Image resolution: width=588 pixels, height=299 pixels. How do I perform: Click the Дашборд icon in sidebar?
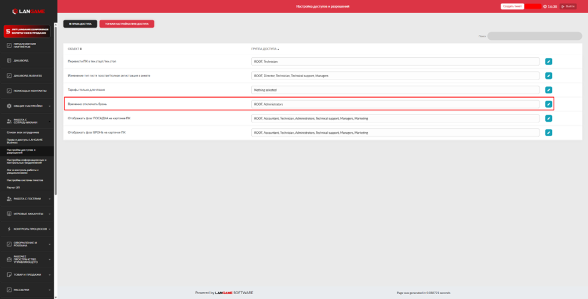tap(9, 61)
